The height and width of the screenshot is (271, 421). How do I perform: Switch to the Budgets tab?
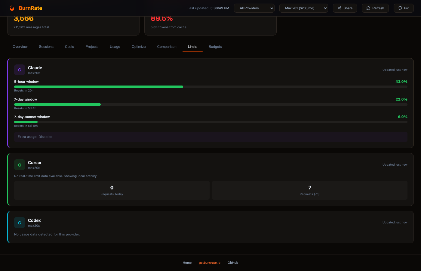coord(215,47)
